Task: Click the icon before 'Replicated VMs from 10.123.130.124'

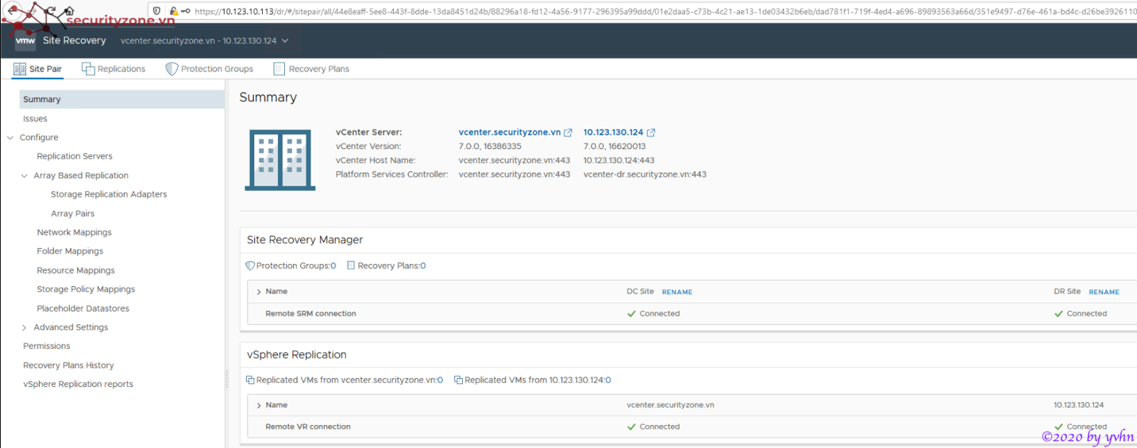Action: point(458,381)
